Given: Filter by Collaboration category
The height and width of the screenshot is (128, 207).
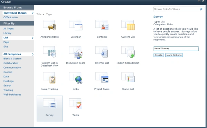Looking at the screenshot, I should [x=11, y=63].
